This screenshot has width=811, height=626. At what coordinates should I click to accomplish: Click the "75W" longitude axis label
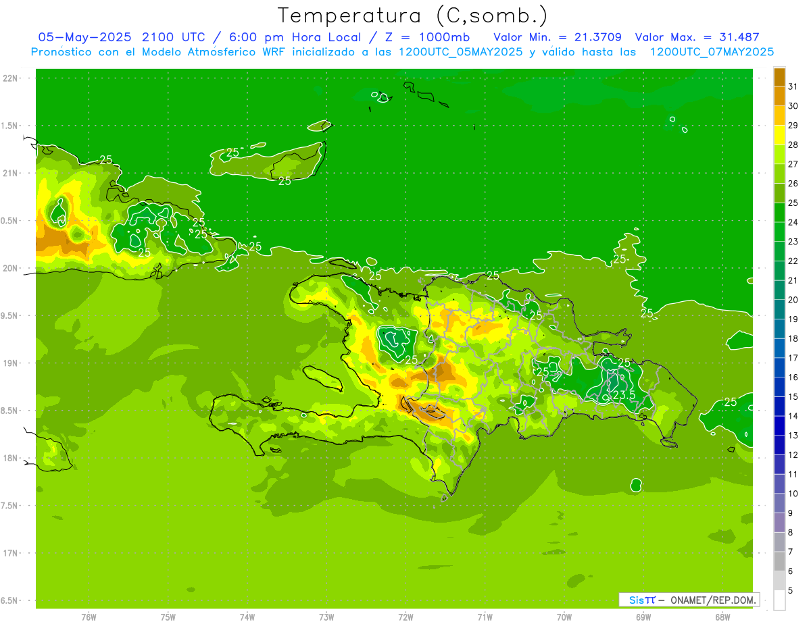click(168, 617)
